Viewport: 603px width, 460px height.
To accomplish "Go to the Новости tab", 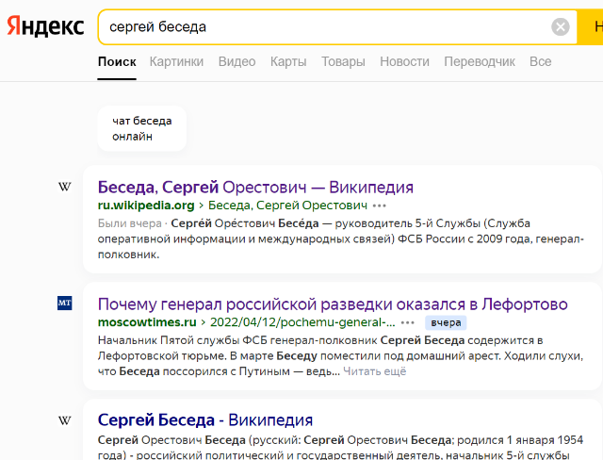I will tap(404, 61).
